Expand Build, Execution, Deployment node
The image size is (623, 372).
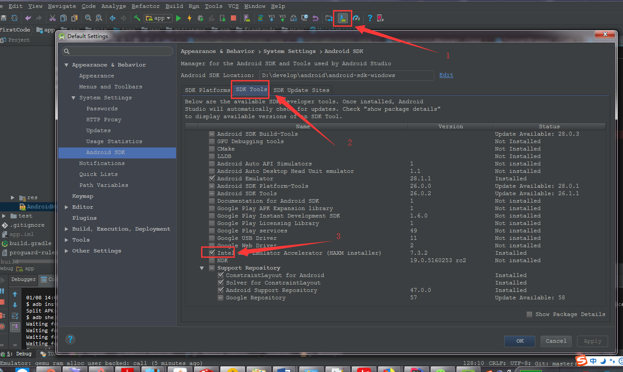67,229
